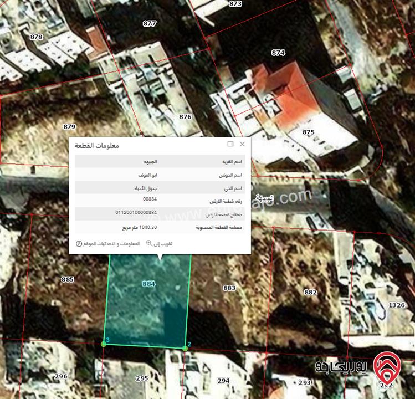This screenshot has height=399, width=415.
Task: Click the highlighted parcel 884 label
Action: [x=148, y=283]
